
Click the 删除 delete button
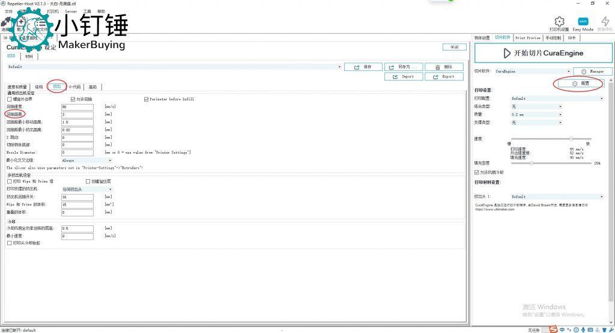pos(444,67)
